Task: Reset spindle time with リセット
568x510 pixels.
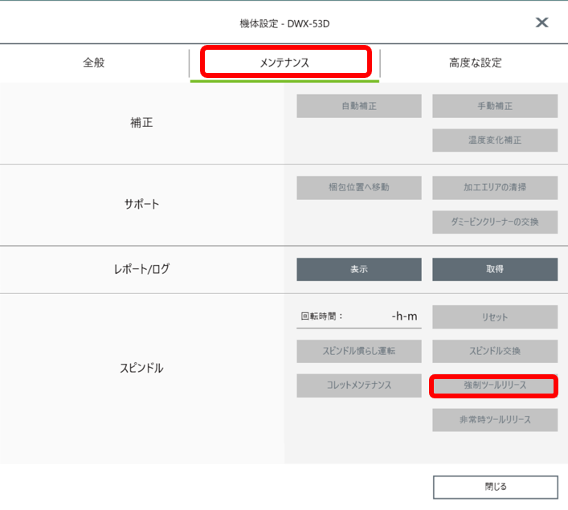Action: 494,316
